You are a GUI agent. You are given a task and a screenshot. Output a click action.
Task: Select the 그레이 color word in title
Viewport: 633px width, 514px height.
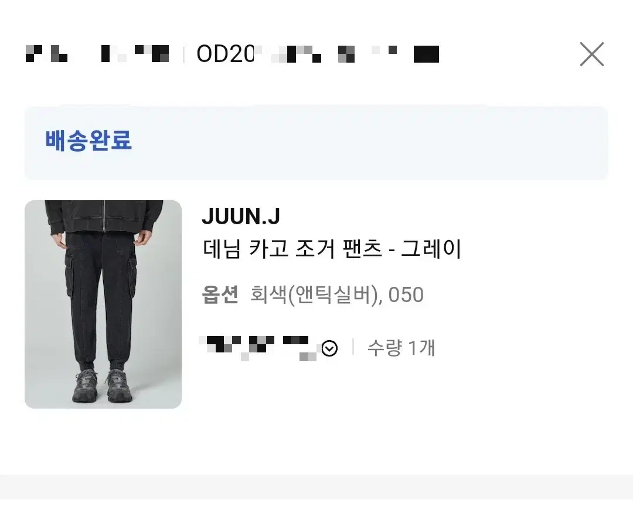(x=431, y=249)
